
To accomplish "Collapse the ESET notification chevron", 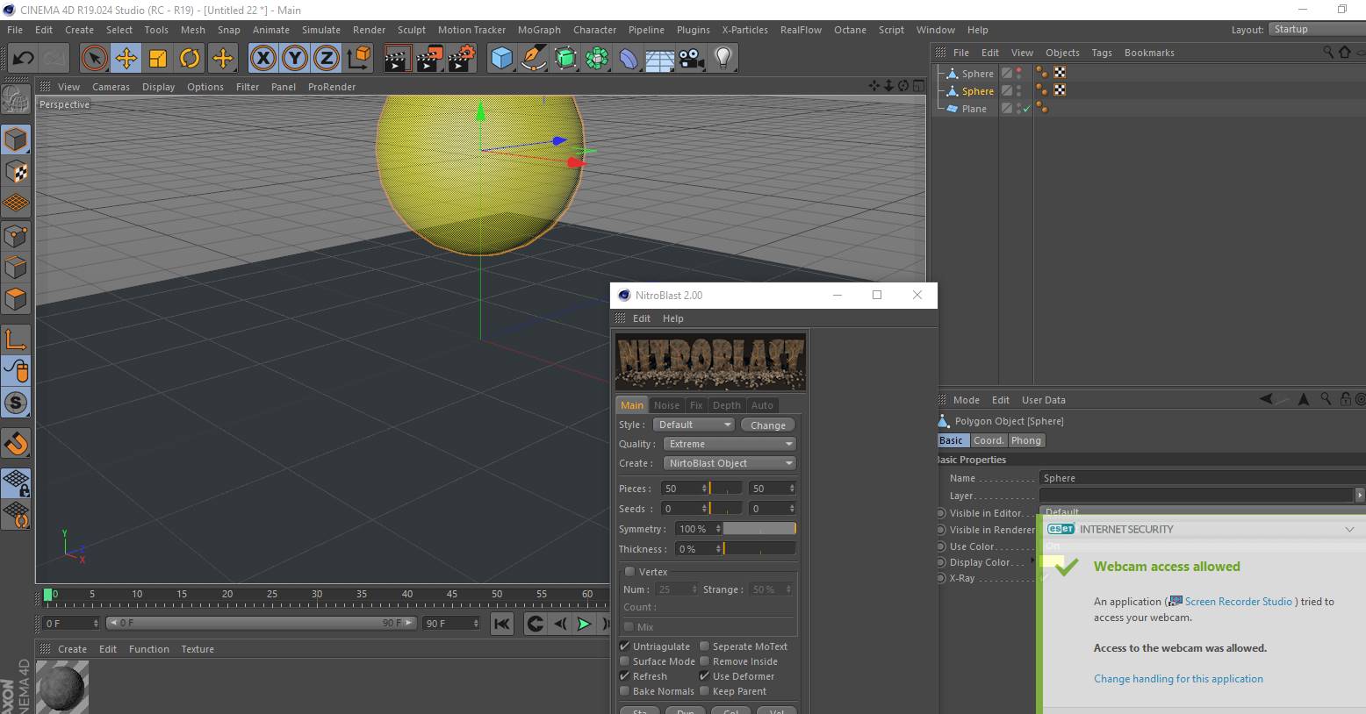I will [x=1349, y=529].
